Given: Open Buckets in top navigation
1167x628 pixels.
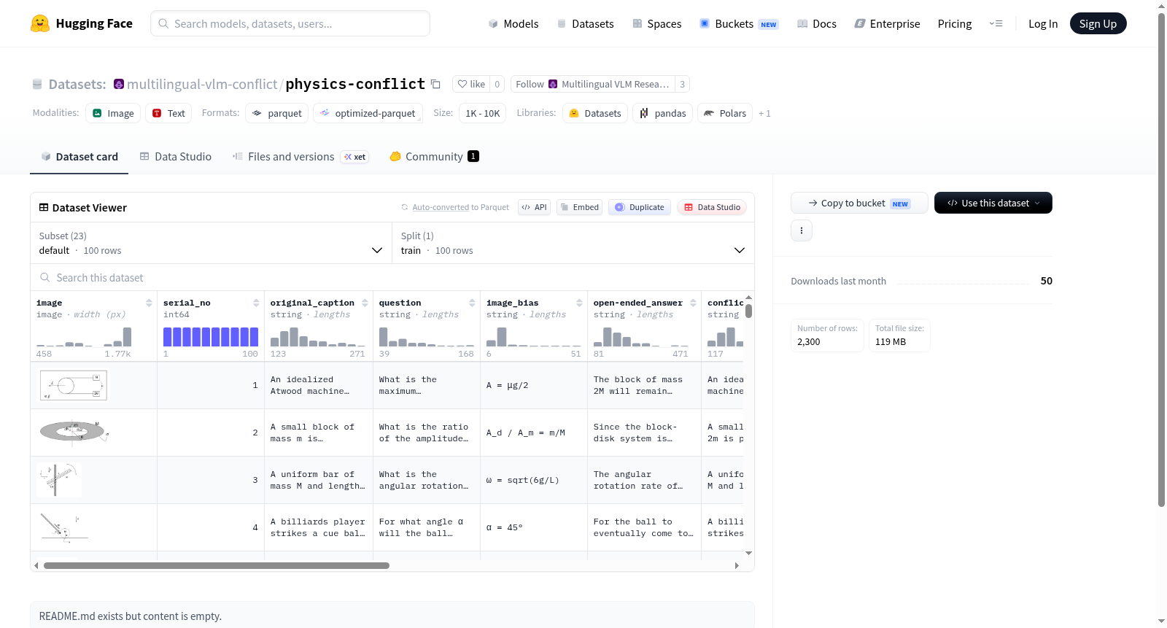Looking at the screenshot, I should [x=739, y=23].
